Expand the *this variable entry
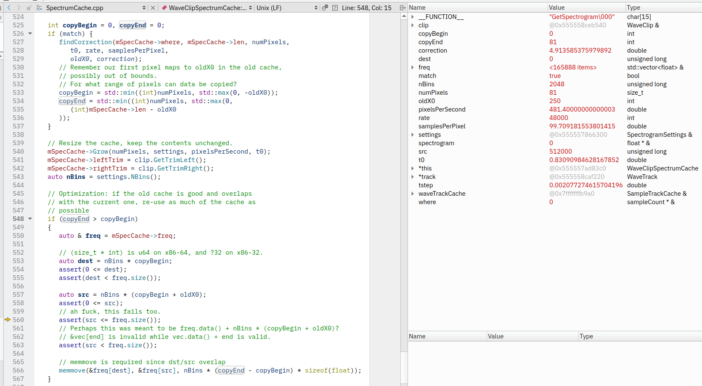Viewport: 702px width, 386px height. pyautogui.click(x=412, y=168)
